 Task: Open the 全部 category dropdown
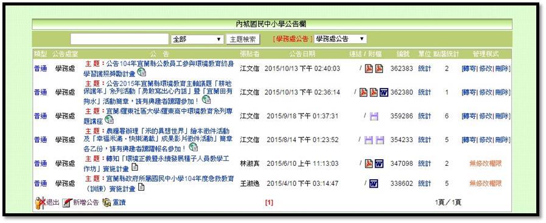point(197,39)
